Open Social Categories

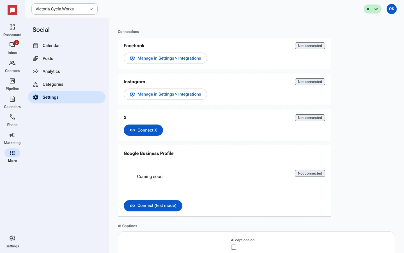(67, 84)
